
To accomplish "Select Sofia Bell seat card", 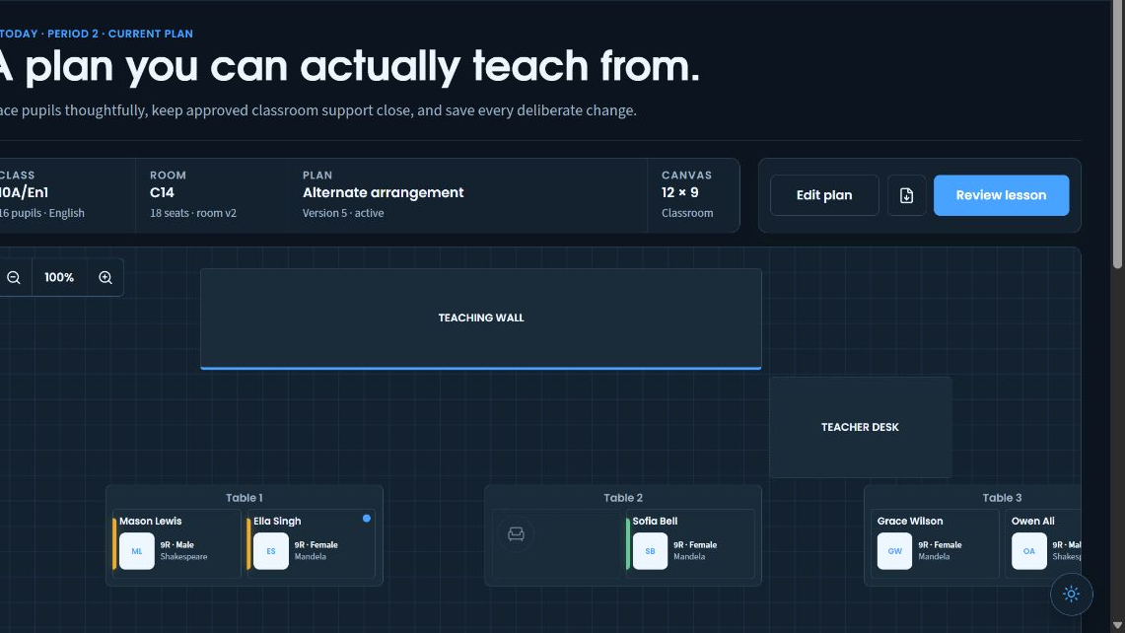I will point(690,543).
